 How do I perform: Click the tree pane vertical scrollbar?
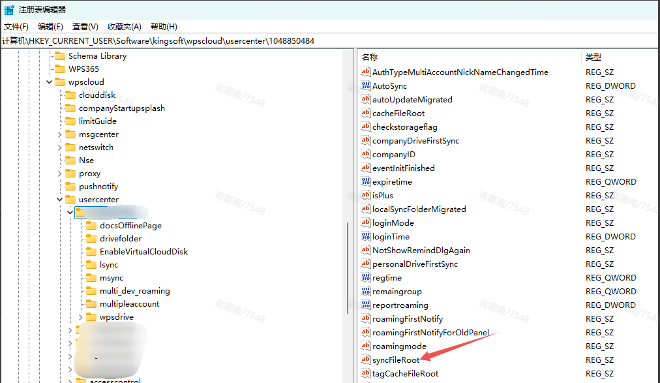(348, 268)
